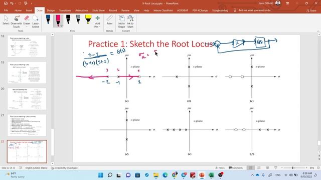Click Start From Beginning in Quick Access

(x=26, y=3)
